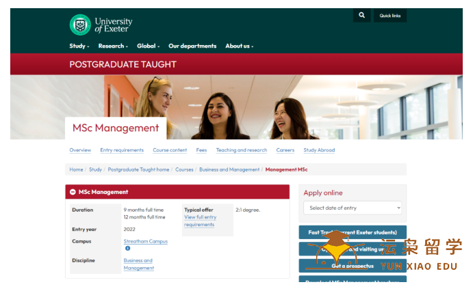Screen dimensions: 473x291
Task: Click the Duration label
Action: 83,210
